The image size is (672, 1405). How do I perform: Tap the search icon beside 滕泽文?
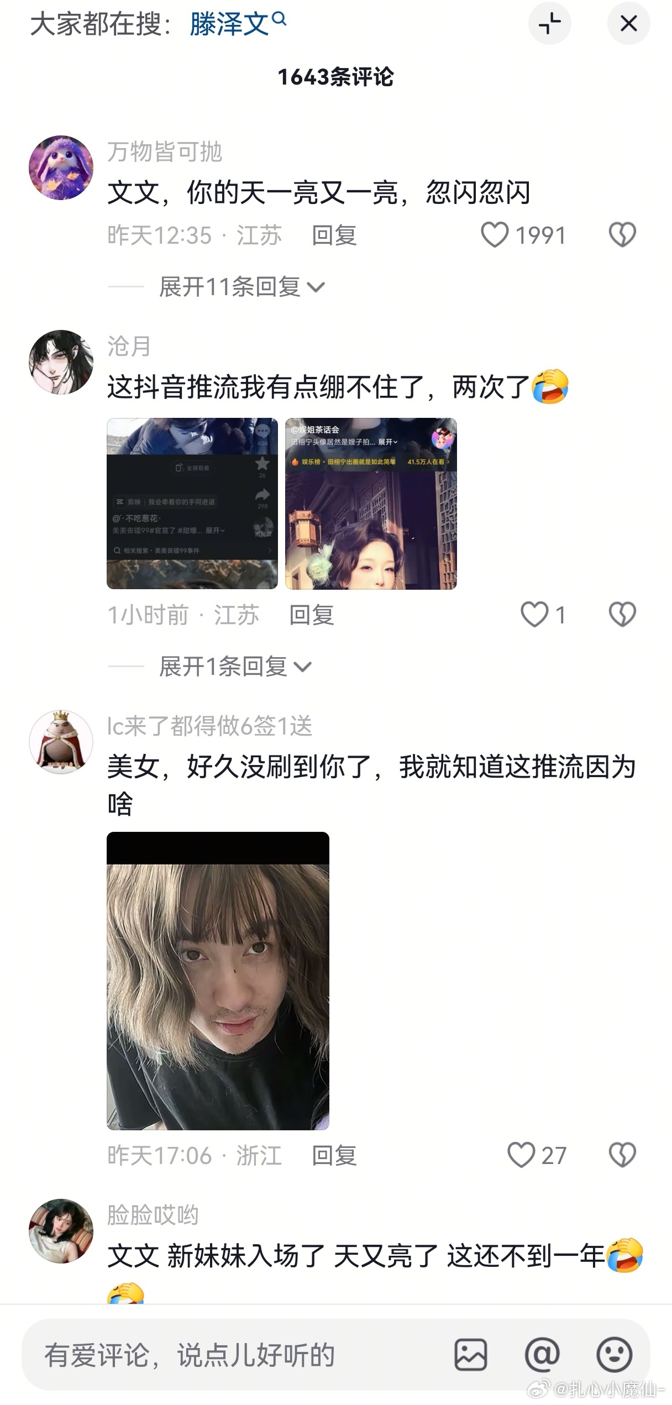[x=280, y=19]
